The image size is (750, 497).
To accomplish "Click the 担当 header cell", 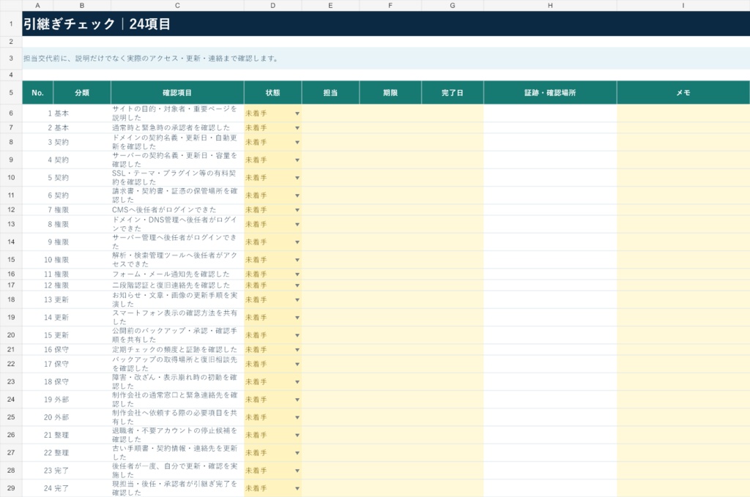I will click(x=330, y=93).
